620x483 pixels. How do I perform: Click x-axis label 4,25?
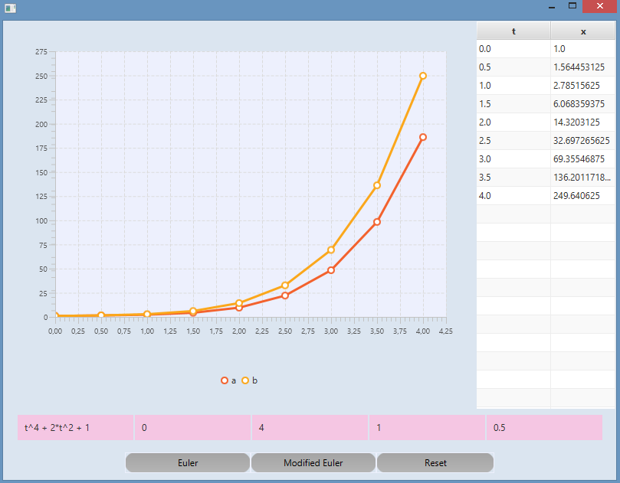445,331
